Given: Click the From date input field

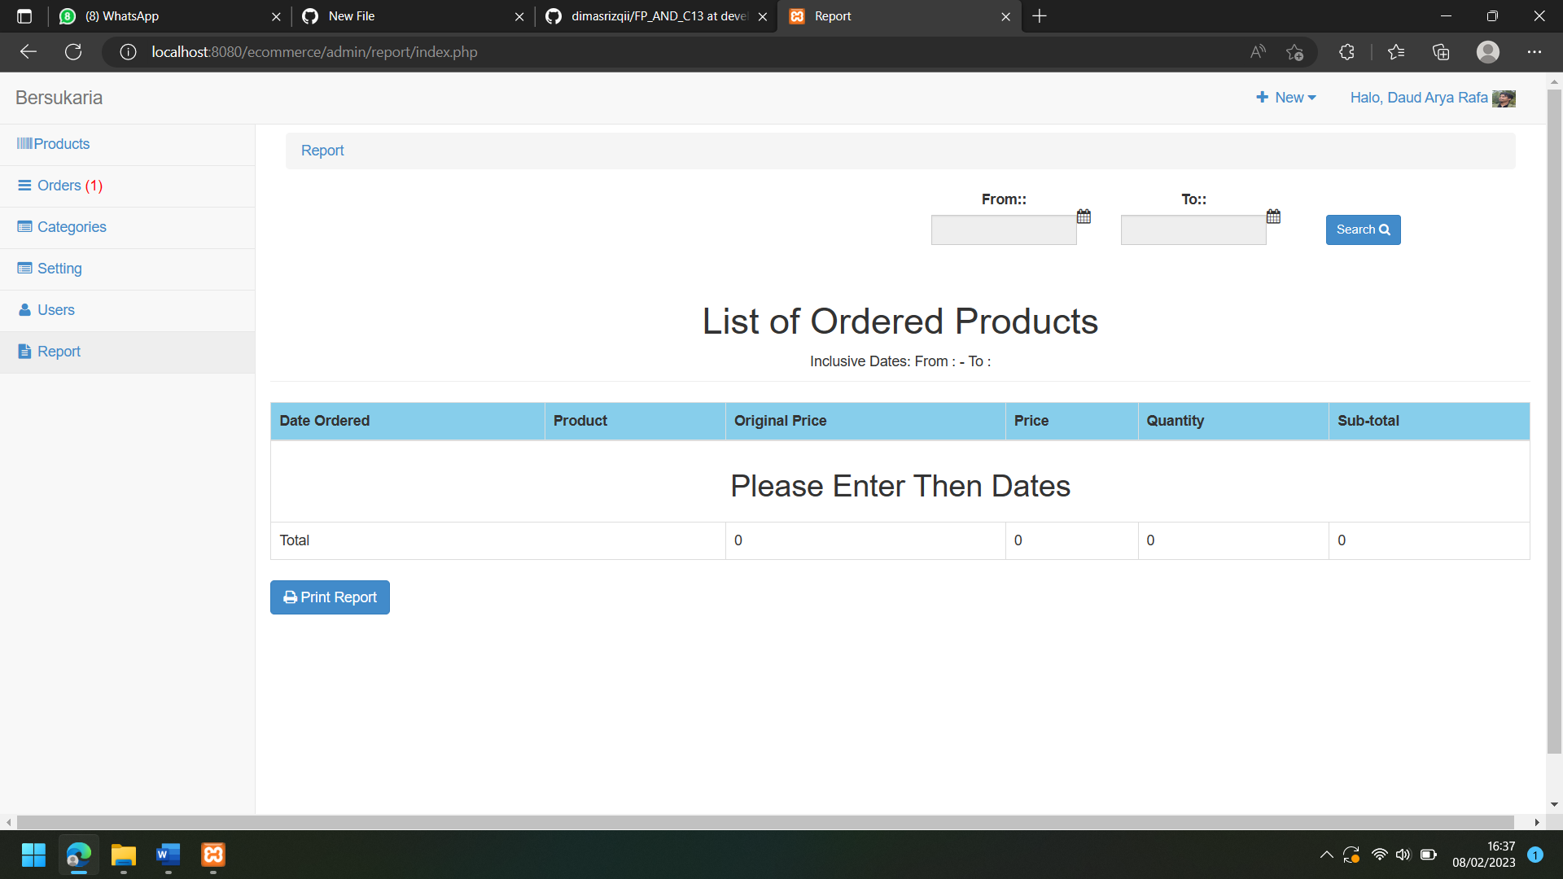Looking at the screenshot, I should [1003, 230].
